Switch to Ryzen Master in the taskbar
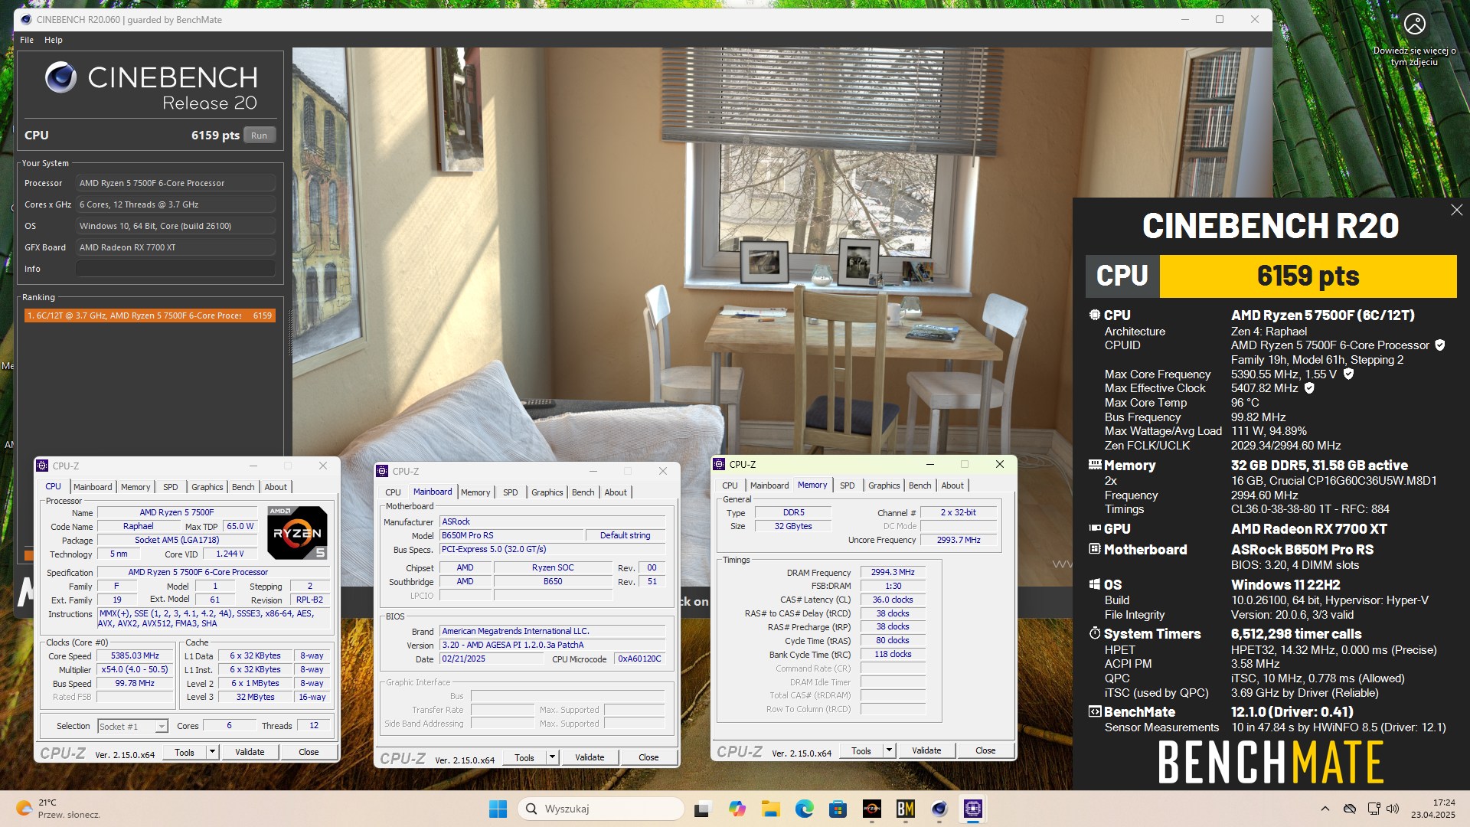1470x827 pixels. pos(871,809)
